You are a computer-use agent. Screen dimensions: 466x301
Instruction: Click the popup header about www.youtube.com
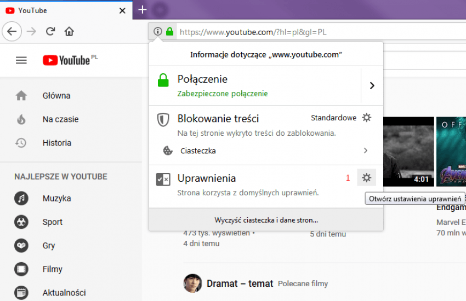tap(266, 55)
